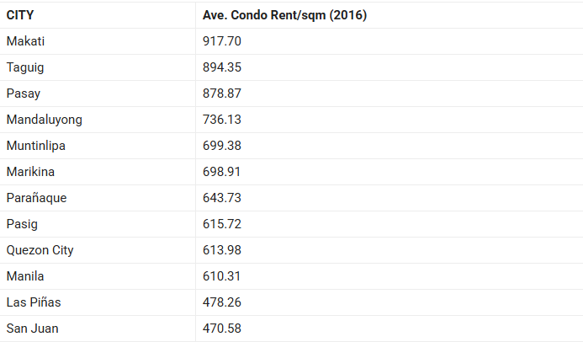The height and width of the screenshot is (342, 583).
Task: Click the CITY column header
Action: [21, 15]
